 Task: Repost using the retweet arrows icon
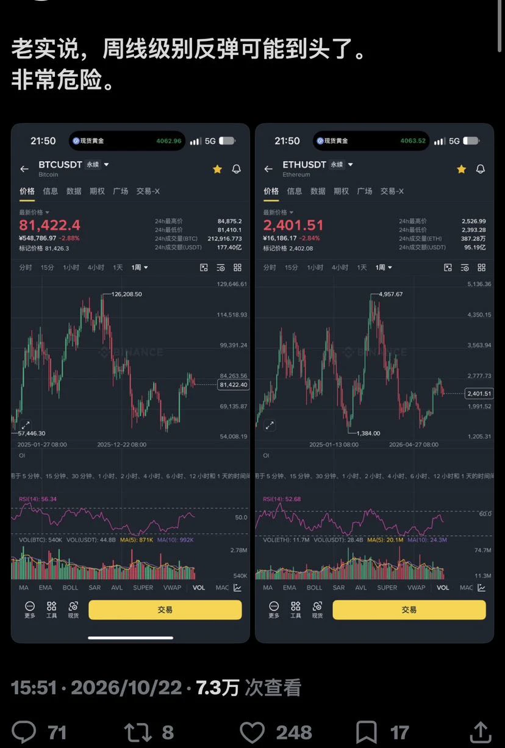point(138,732)
